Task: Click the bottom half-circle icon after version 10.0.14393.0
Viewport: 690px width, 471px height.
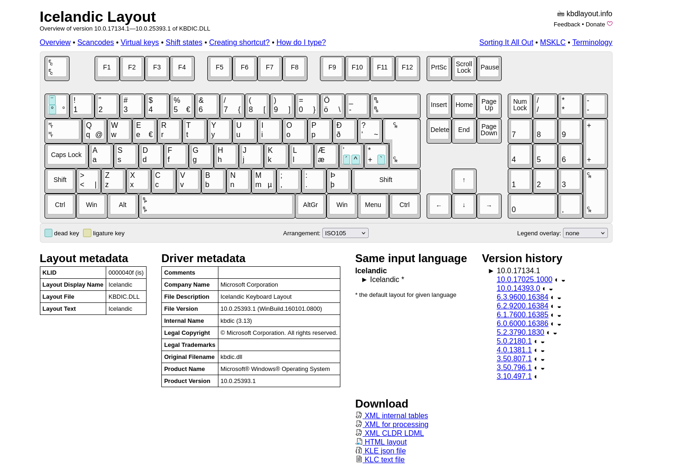Action: pyautogui.click(x=551, y=289)
